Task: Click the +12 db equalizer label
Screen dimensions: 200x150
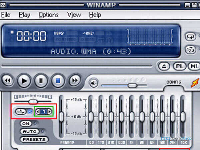Action: tap(76, 100)
